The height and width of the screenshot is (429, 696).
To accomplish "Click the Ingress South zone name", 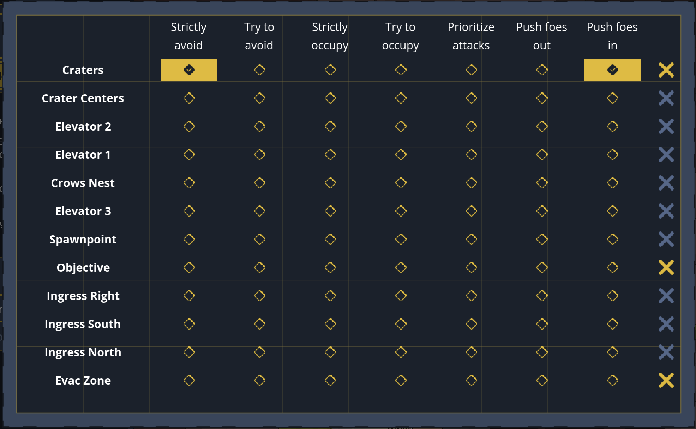I will coord(83,324).
